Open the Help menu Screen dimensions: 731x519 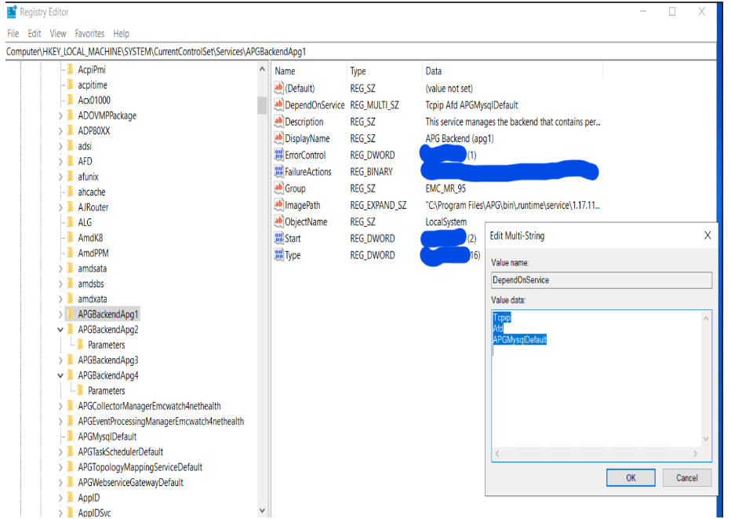(x=122, y=34)
